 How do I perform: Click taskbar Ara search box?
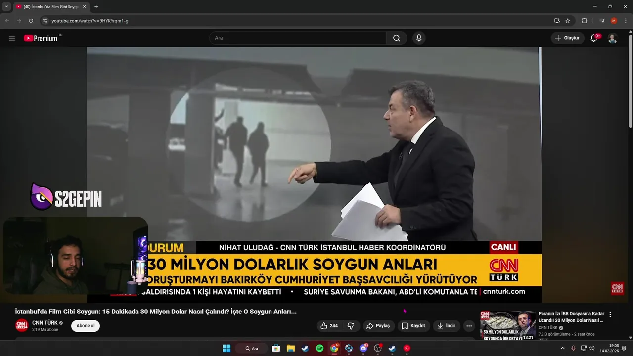[x=252, y=348]
